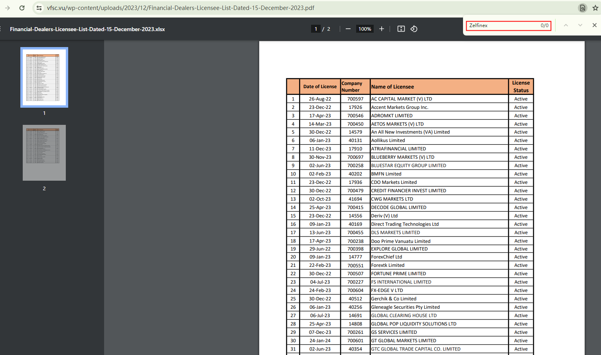Open the page 2 thumbnail

click(x=44, y=153)
